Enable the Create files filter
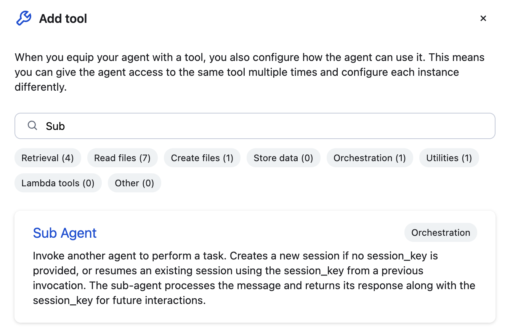Image resolution: width=510 pixels, height=336 pixels. [x=202, y=157]
